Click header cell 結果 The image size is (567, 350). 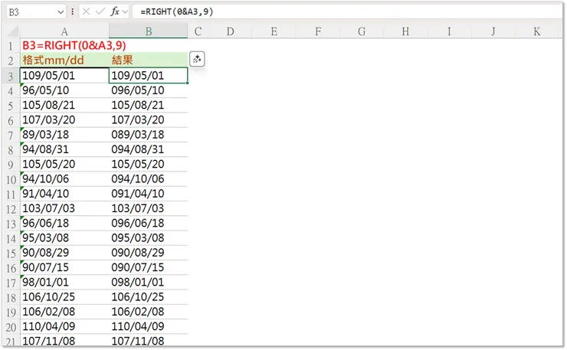coord(148,60)
